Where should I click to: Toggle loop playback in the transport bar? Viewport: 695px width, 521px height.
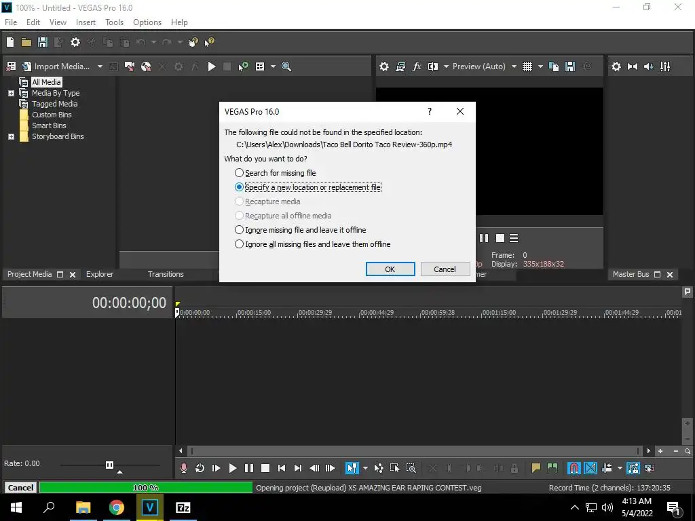point(200,468)
